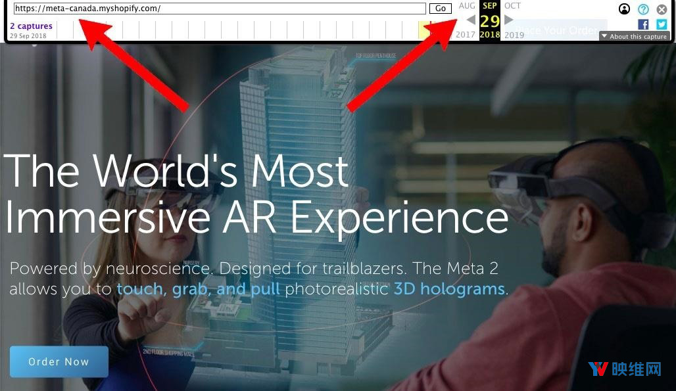Click the Order Now button
This screenshot has width=676, height=391.
(59, 361)
